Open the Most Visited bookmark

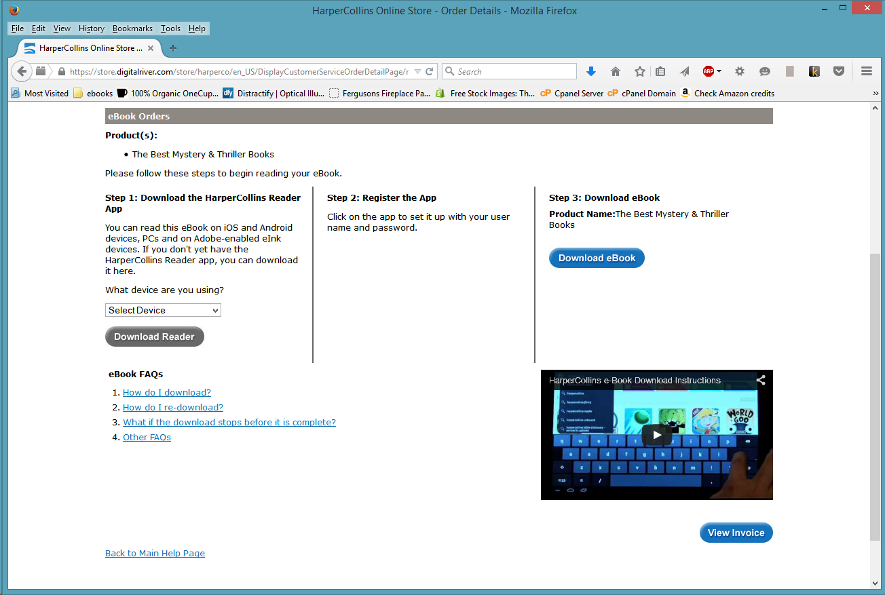[x=40, y=94]
